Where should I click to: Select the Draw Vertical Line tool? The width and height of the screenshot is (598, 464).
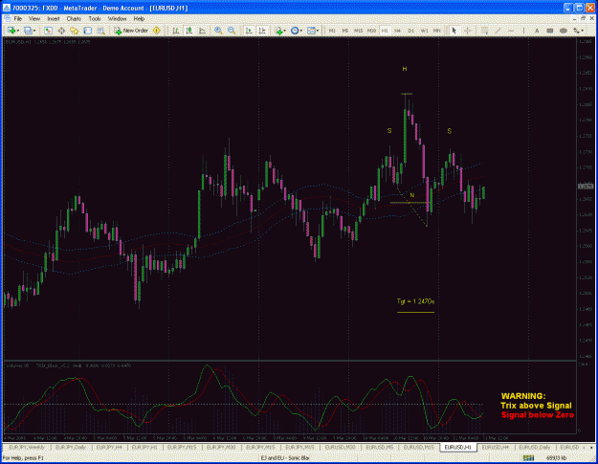[523, 31]
